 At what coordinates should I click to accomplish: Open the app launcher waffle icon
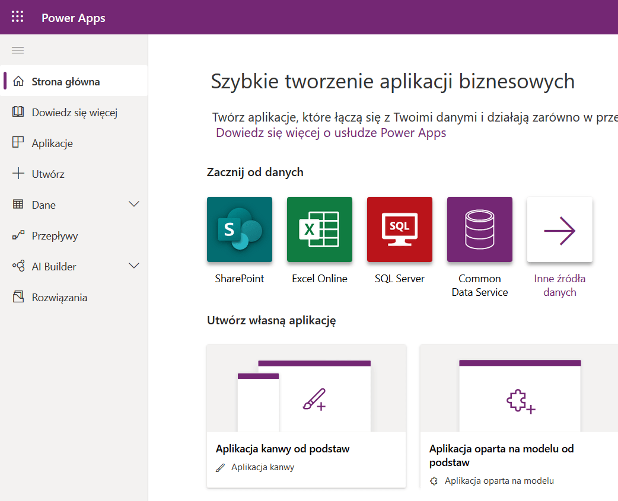click(18, 17)
